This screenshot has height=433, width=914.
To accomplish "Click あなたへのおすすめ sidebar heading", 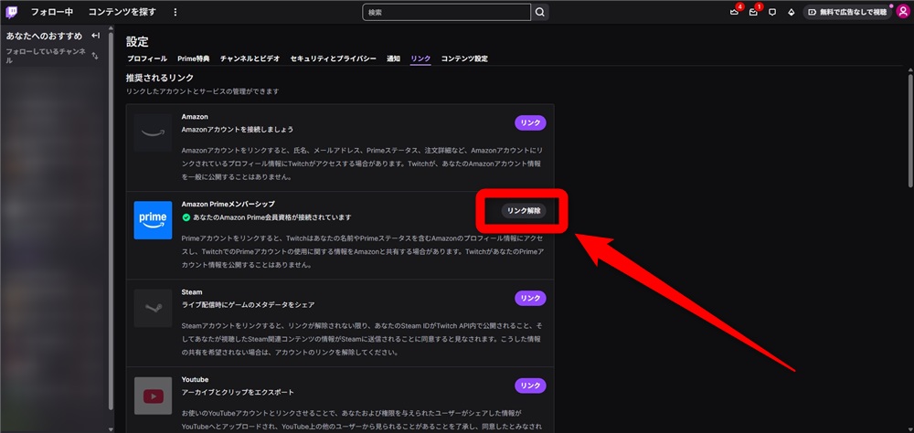I will point(44,37).
